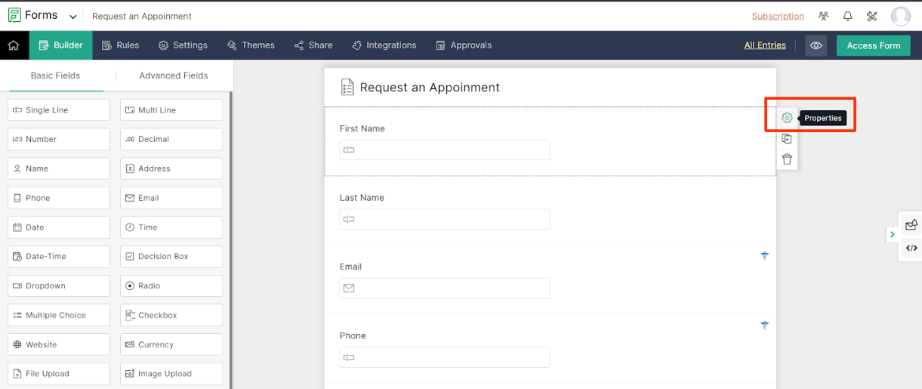Add an Image Upload field
Screen dimensions: 922x389
point(171,373)
